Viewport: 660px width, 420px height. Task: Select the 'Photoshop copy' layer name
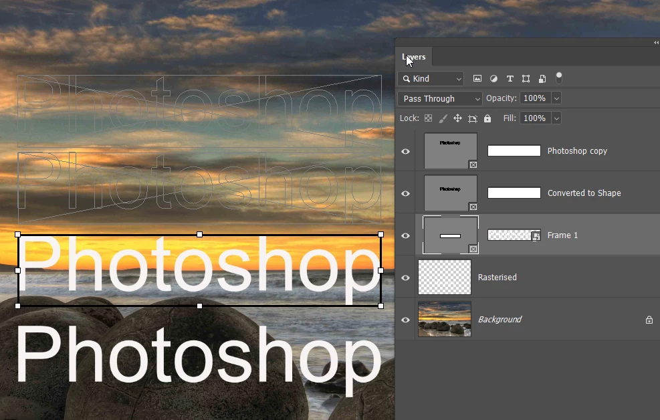pyautogui.click(x=577, y=151)
